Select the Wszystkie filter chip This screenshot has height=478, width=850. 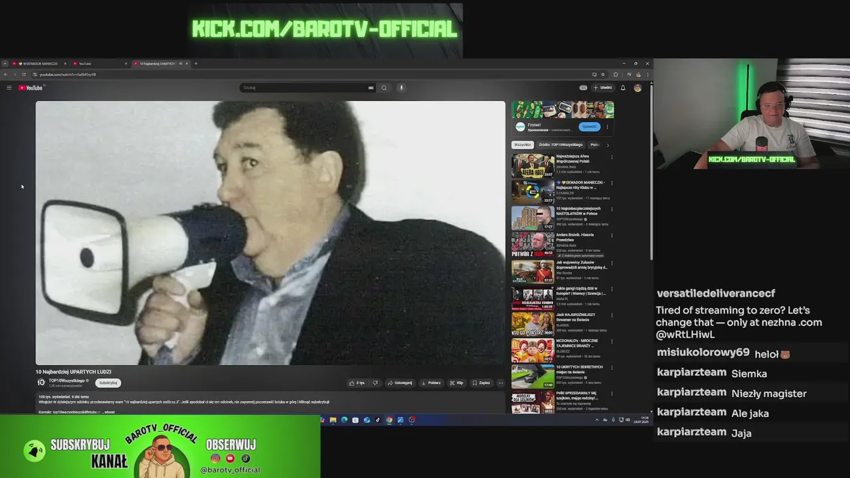click(x=523, y=145)
